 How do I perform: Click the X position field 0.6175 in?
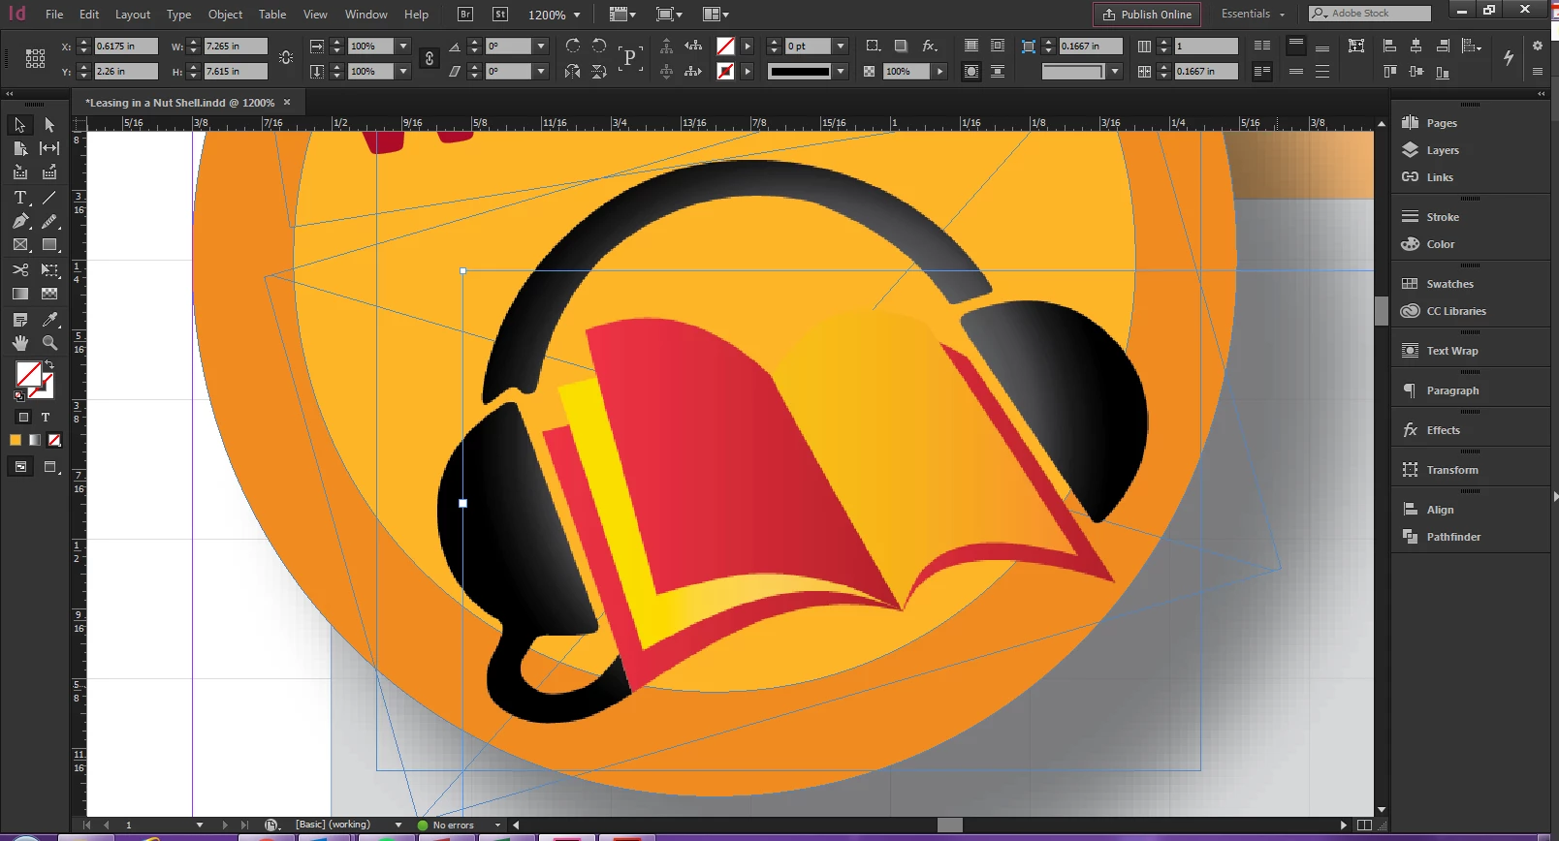(x=126, y=46)
